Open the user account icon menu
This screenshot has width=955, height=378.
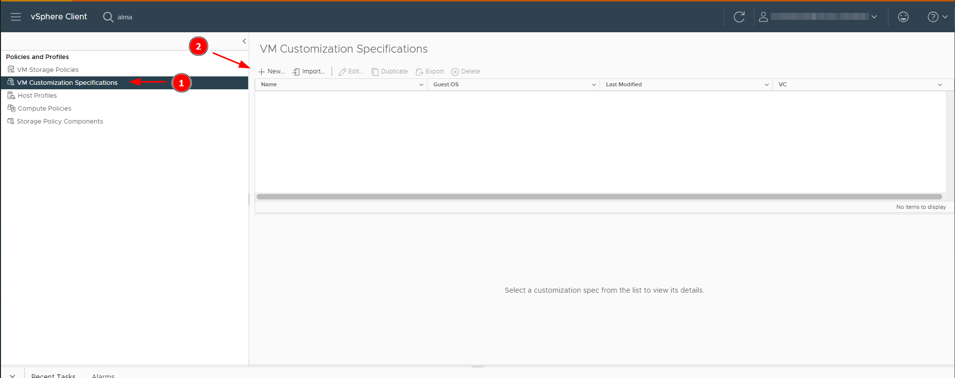coord(763,17)
